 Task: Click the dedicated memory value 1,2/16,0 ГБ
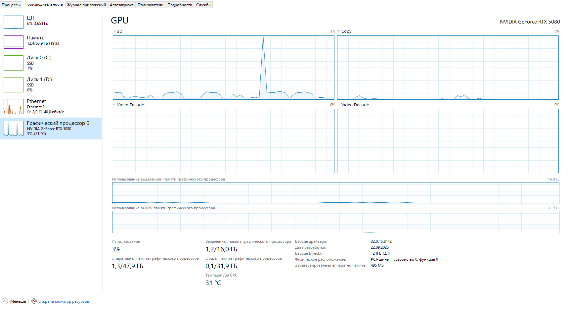point(221,249)
